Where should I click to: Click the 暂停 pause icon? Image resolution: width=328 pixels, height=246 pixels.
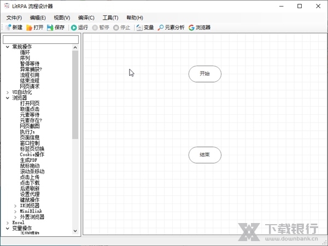(x=95, y=27)
